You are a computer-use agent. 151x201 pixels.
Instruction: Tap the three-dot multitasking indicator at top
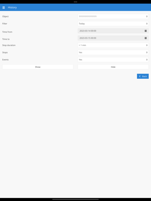click(75, 2)
